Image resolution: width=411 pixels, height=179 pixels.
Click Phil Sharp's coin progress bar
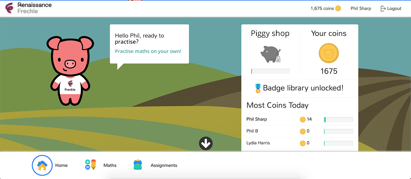338,120
